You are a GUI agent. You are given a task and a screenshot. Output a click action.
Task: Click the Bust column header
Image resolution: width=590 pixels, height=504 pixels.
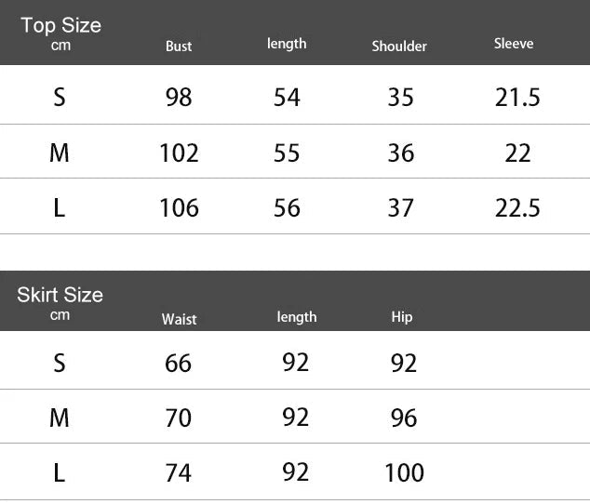(179, 46)
